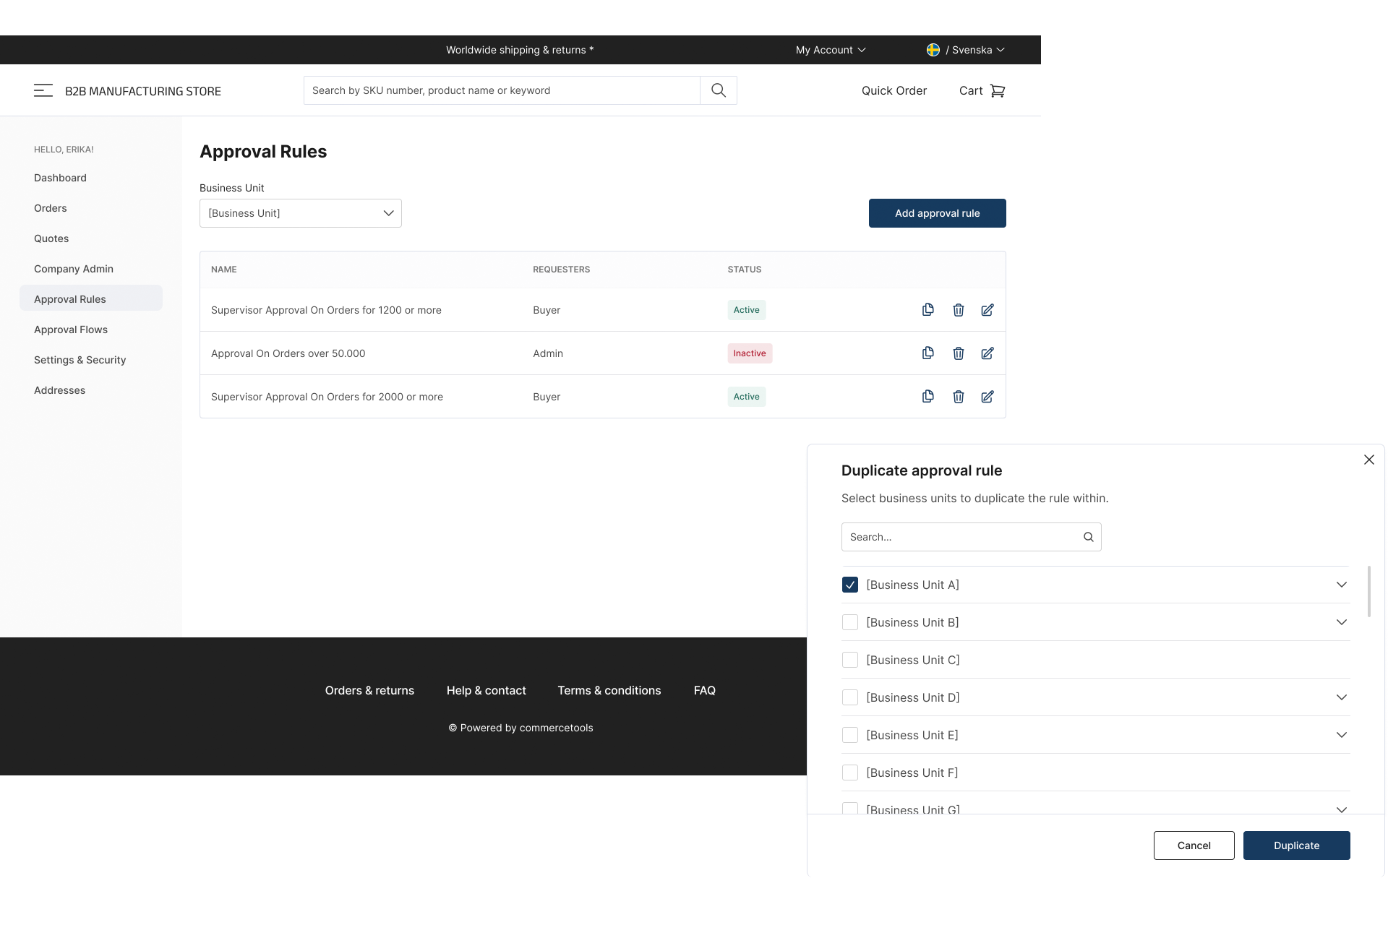Expand Business Unit A chevron
Image resolution: width=1388 pixels, height=925 pixels.
(x=1342, y=585)
